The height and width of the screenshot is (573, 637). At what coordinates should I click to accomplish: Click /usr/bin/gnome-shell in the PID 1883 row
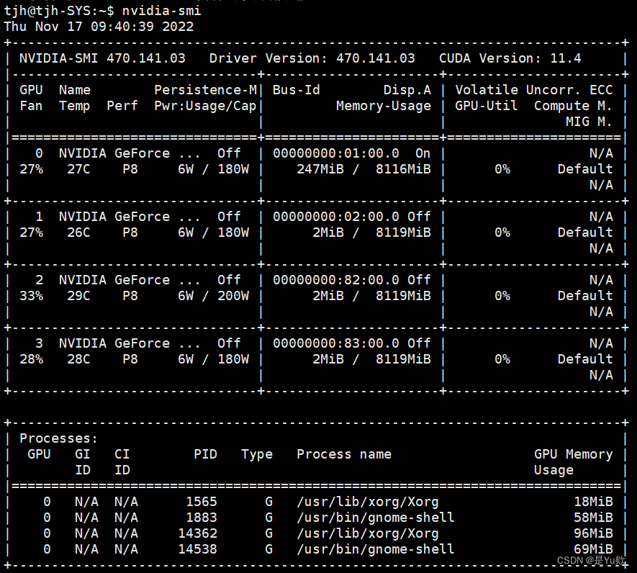376,518
